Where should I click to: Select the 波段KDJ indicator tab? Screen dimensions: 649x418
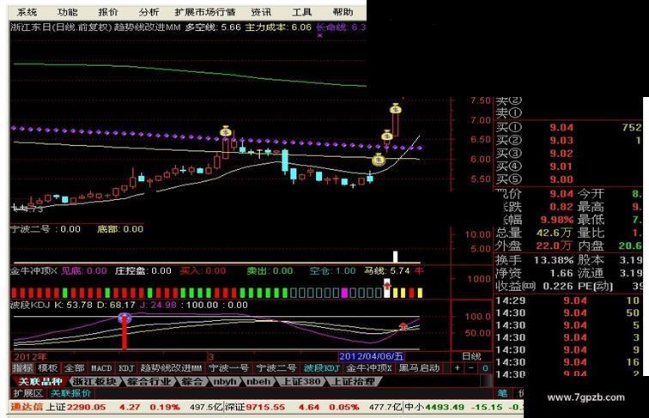coord(322,368)
